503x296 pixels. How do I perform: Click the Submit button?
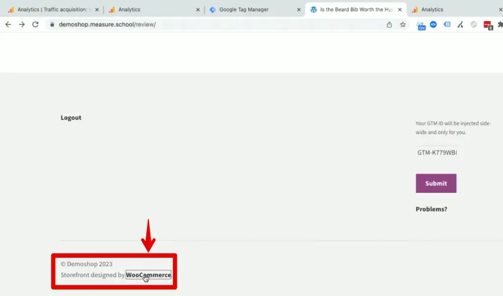point(436,183)
